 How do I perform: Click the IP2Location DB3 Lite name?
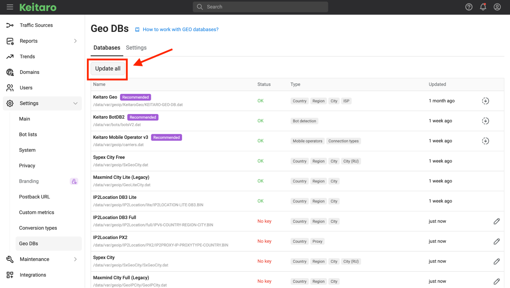[x=115, y=197]
